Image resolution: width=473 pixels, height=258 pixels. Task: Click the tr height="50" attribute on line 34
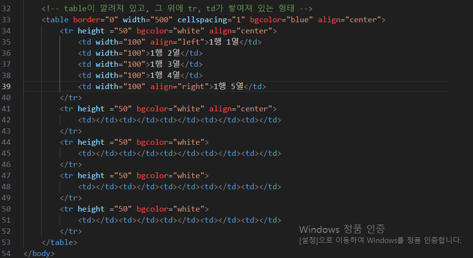point(105,31)
